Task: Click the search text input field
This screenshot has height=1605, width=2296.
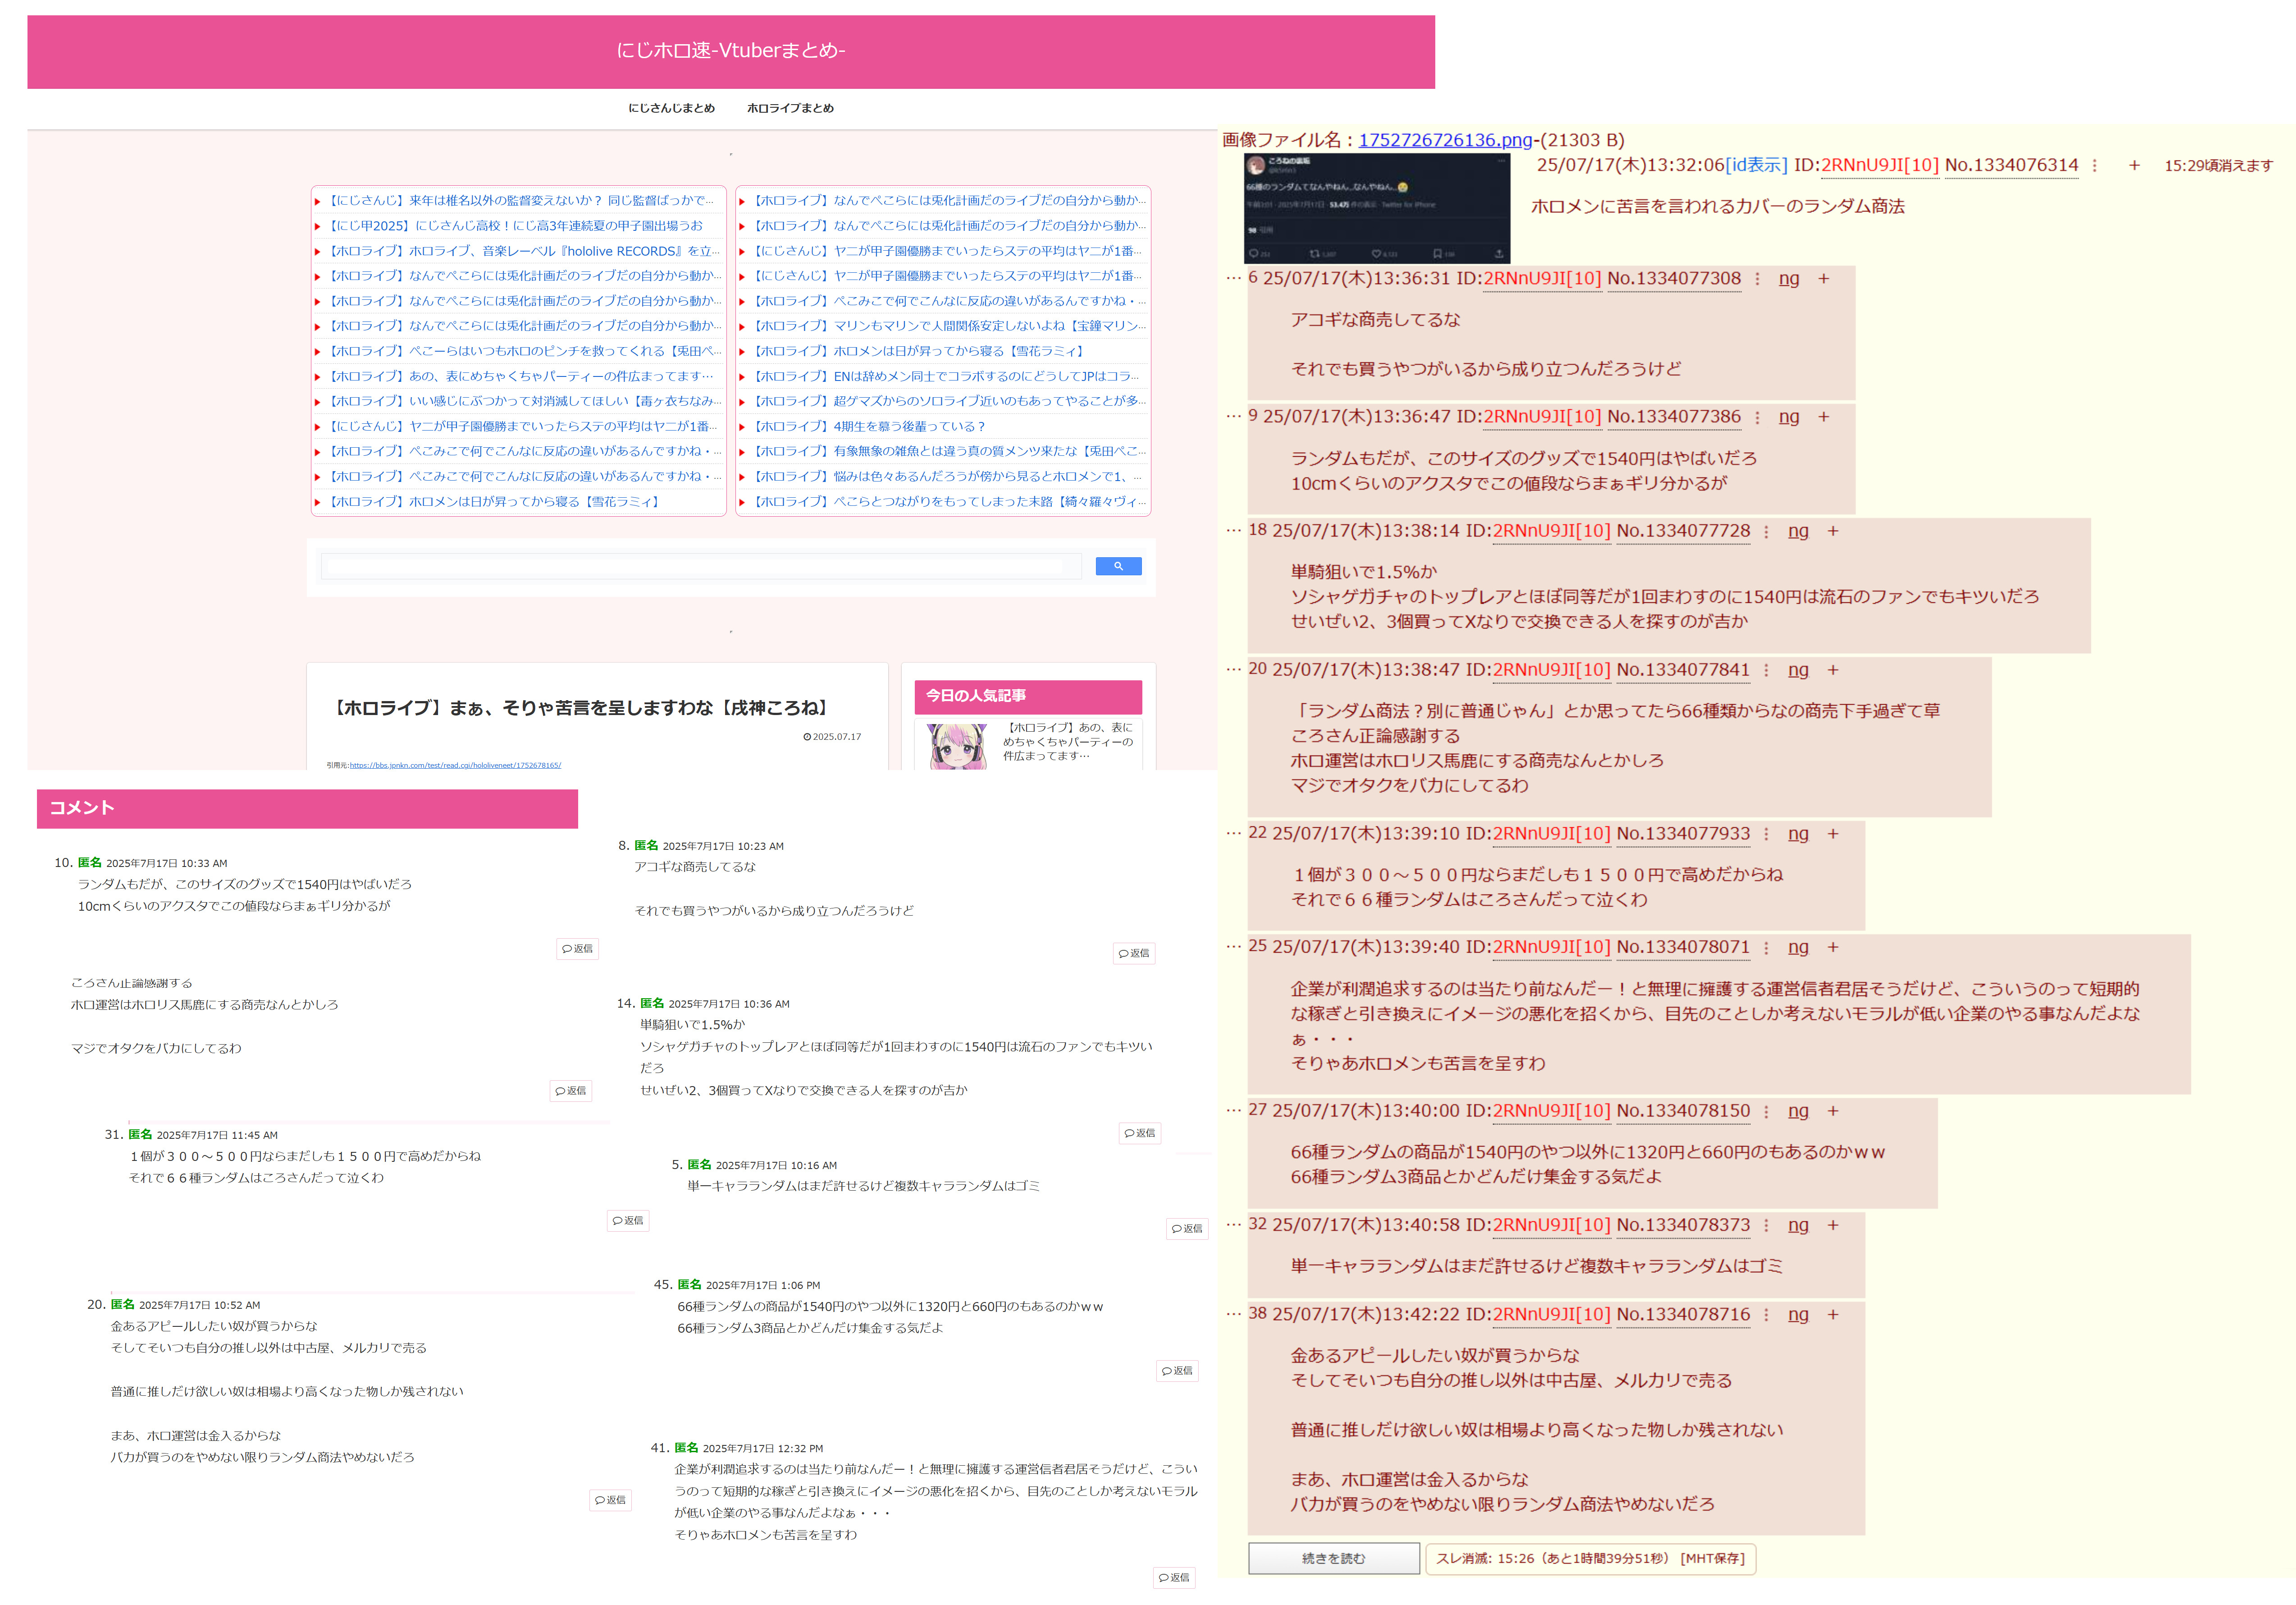Action: [x=701, y=566]
